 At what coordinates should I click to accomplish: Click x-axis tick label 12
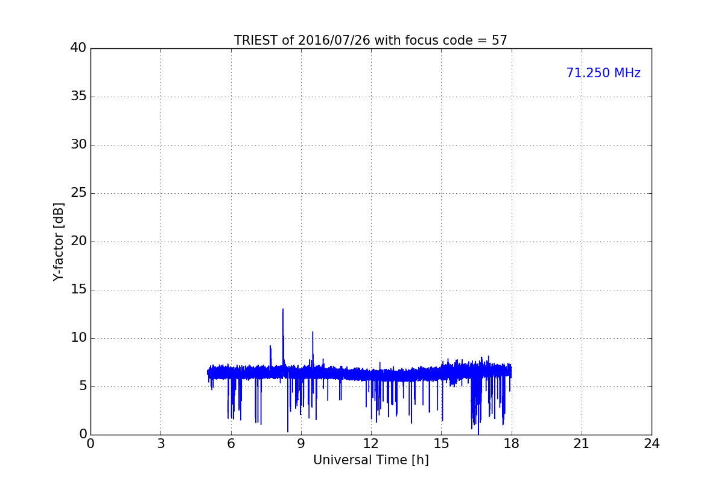tap(371, 443)
